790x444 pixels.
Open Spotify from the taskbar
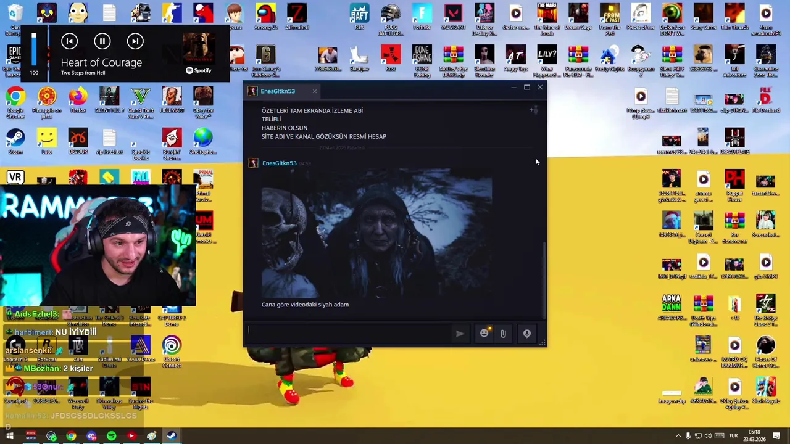[111, 436]
